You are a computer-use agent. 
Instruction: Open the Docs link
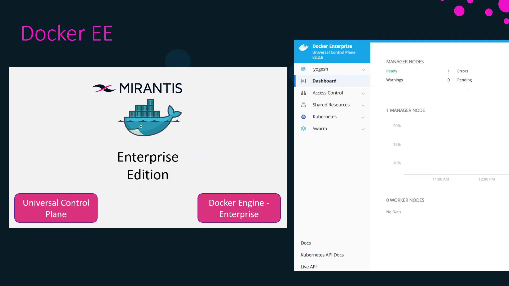tap(306, 243)
